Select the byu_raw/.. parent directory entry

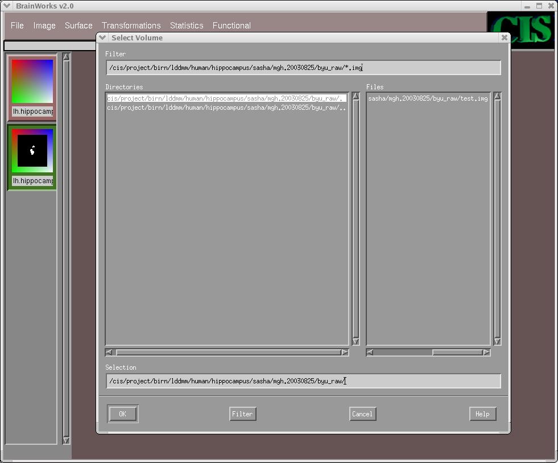click(x=227, y=108)
